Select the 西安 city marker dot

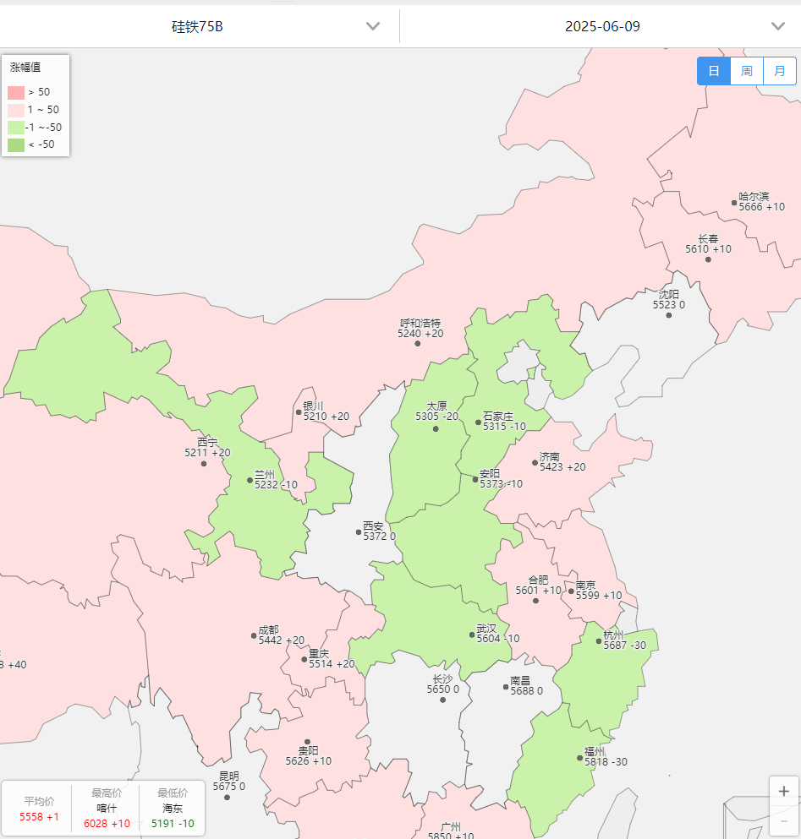point(359,531)
